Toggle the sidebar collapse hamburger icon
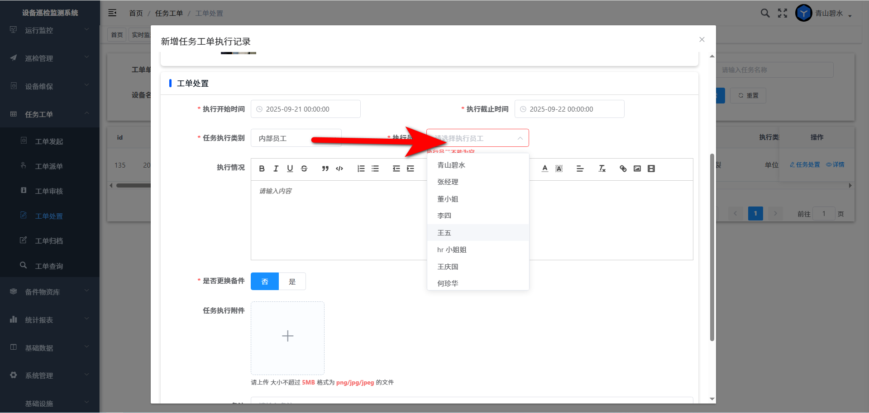The width and height of the screenshot is (869, 413). (x=112, y=13)
